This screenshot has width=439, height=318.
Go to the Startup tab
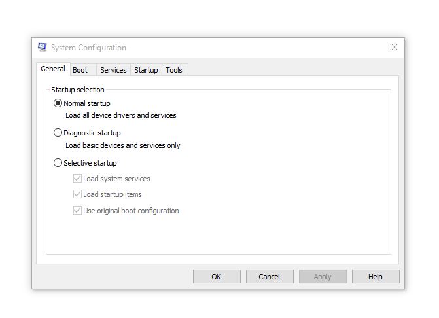(146, 70)
